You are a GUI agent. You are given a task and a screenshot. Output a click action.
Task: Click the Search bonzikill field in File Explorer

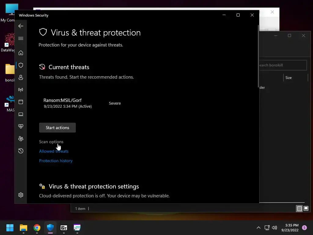(x=283, y=65)
